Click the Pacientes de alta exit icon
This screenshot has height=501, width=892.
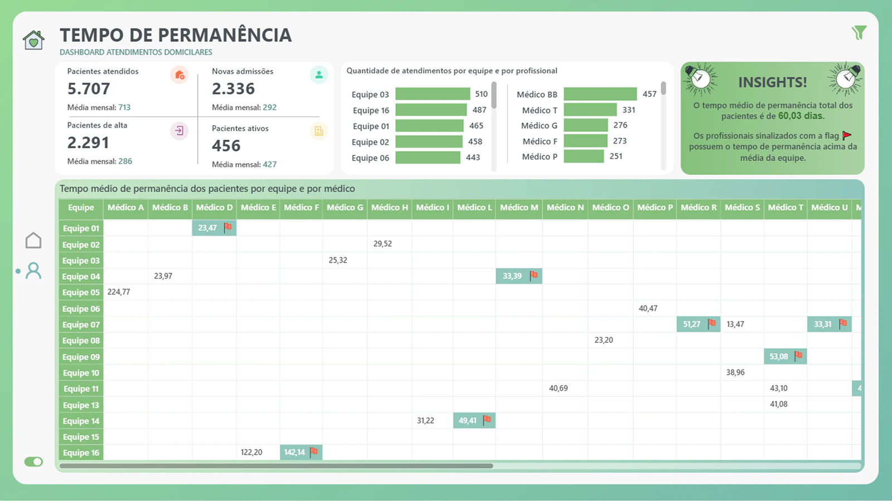180,131
